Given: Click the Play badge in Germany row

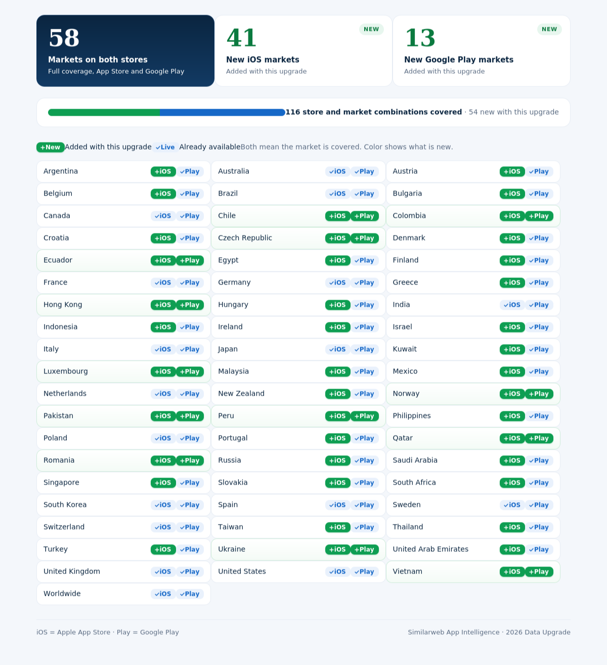Looking at the screenshot, I should click(364, 282).
